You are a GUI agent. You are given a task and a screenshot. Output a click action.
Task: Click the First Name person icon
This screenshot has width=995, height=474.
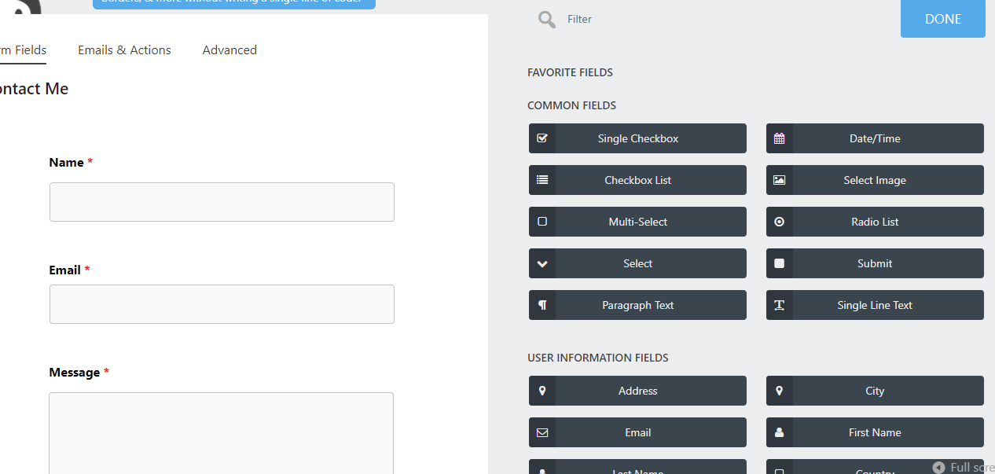pos(779,432)
